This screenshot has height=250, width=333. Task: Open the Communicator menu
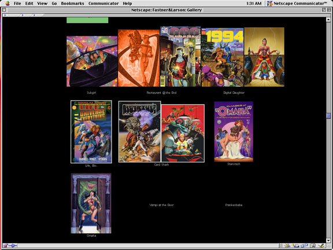pyautogui.click(x=103, y=3)
